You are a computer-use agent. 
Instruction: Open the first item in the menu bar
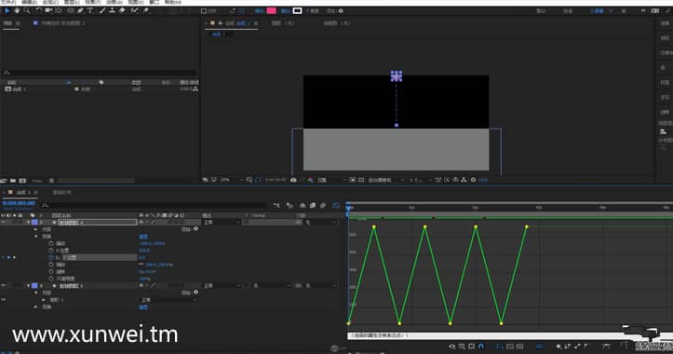pyautogui.click(x=7, y=2)
